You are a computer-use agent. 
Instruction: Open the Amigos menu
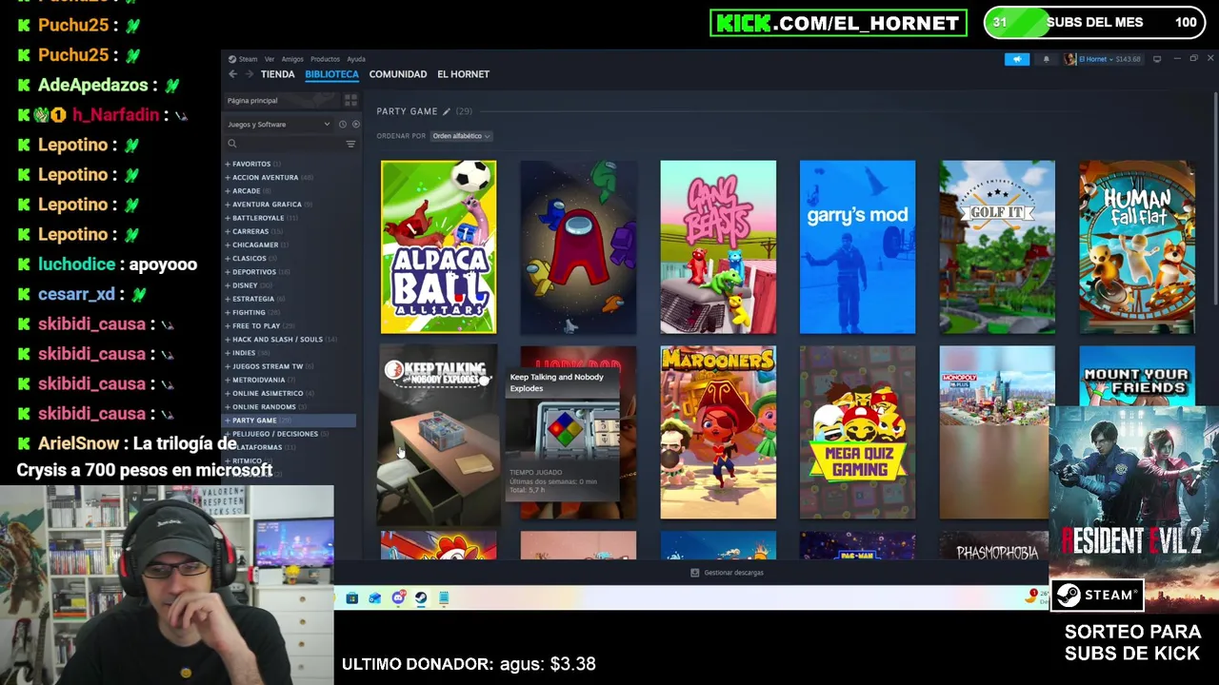click(292, 59)
